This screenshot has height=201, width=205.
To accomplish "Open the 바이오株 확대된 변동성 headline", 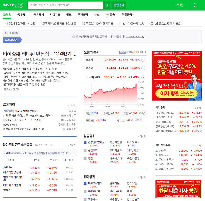I will (x=39, y=54).
